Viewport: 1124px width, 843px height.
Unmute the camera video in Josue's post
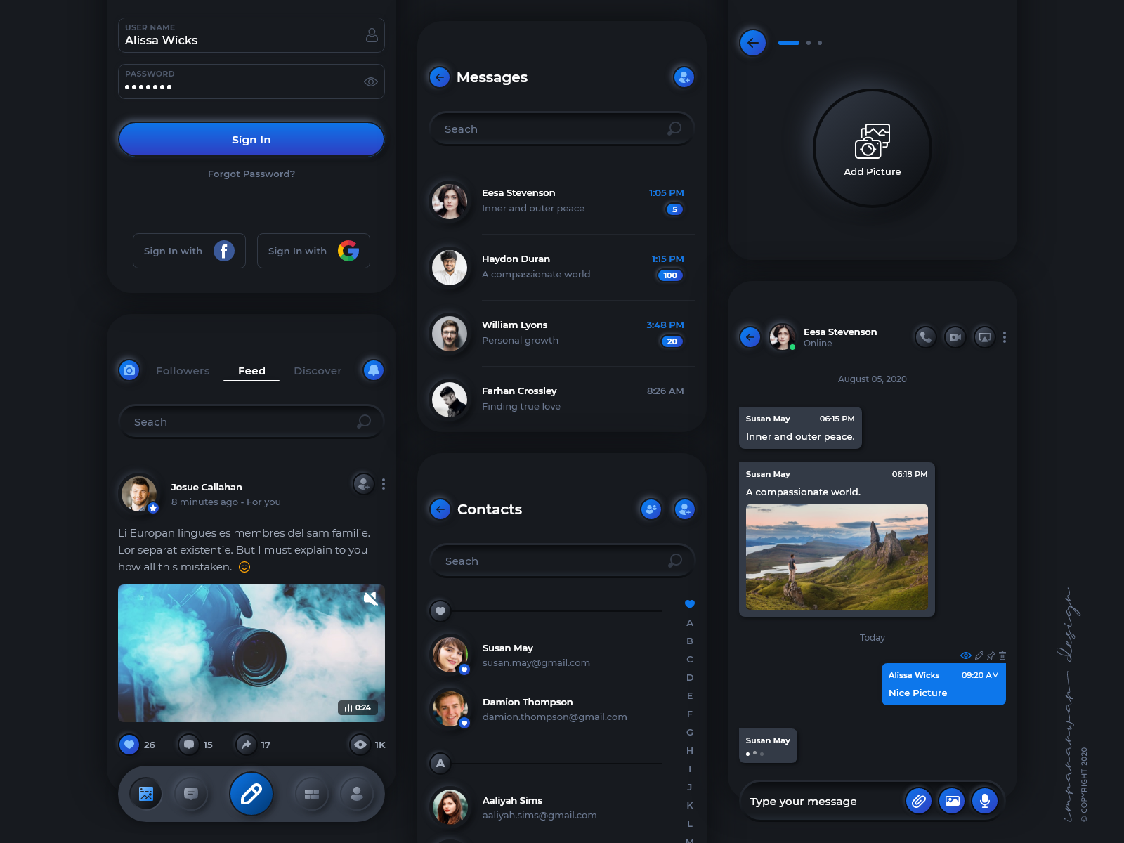(371, 598)
